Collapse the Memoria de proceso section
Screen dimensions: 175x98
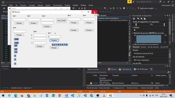click(x=133, y=33)
